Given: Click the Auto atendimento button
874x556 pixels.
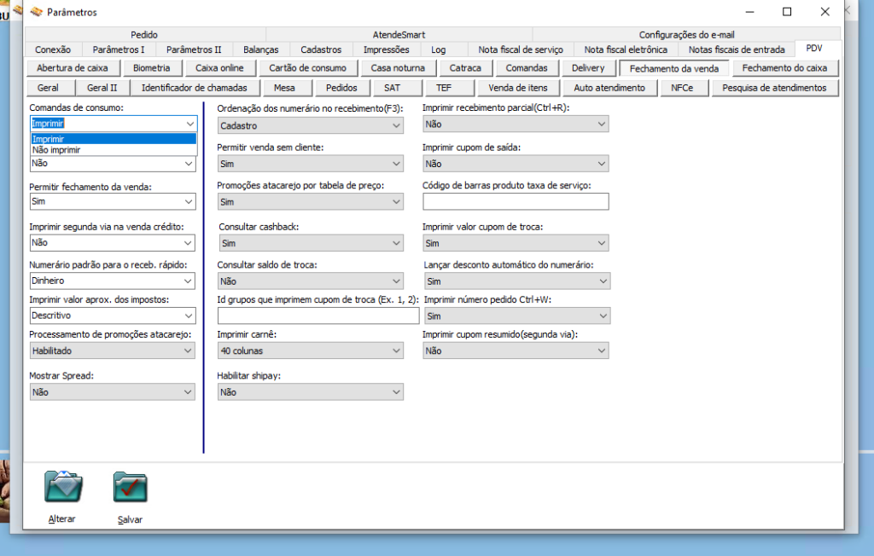Looking at the screenshot, I should (609, 88).
